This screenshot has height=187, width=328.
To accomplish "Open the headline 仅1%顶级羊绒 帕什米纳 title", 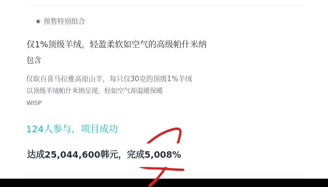I will 116,45.
